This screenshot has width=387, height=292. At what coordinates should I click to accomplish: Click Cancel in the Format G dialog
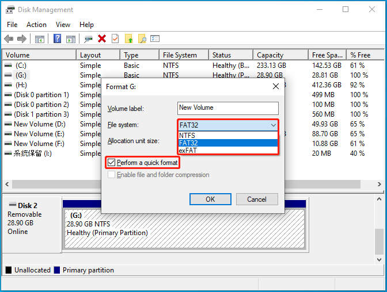(x=257, y=199)
